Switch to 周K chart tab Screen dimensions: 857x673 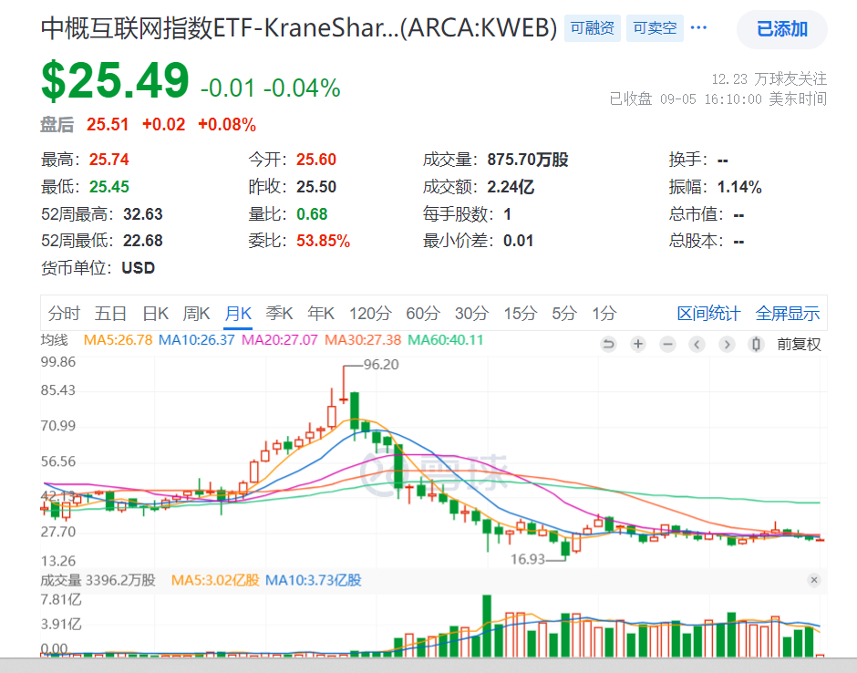point(196,314)
